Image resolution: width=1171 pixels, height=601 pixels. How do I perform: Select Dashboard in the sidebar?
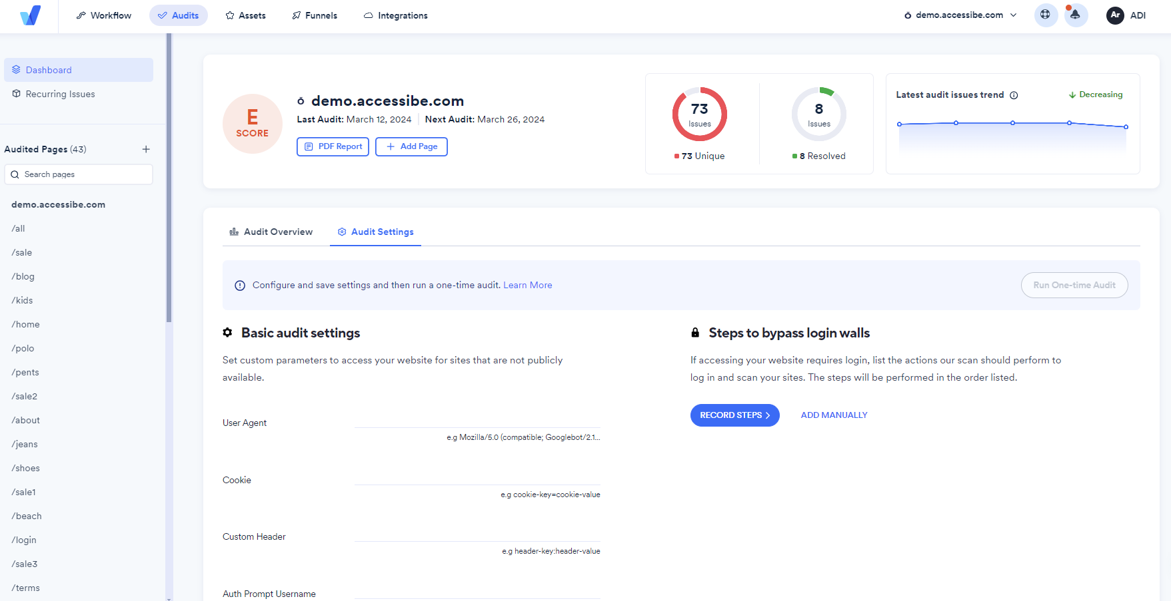click(x=79, y=70)
